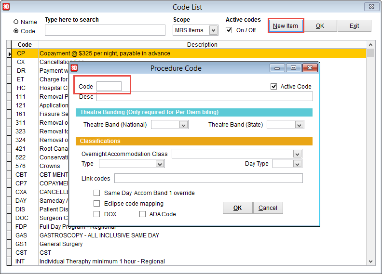Click the Code input field in dialog
This screenshot has height=274, width=382.
[109, 86]
